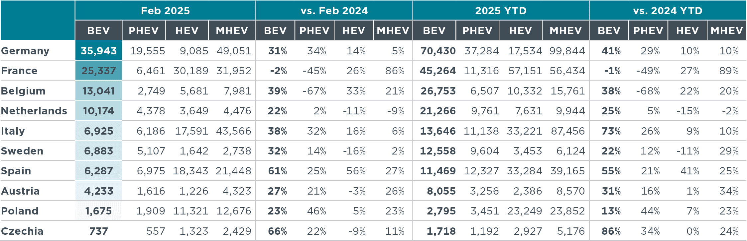Click France's 57,151 YTD HEV value
The width and height of the screenshot is (747, 241).
pyautogui.click(x=525, y=71)
